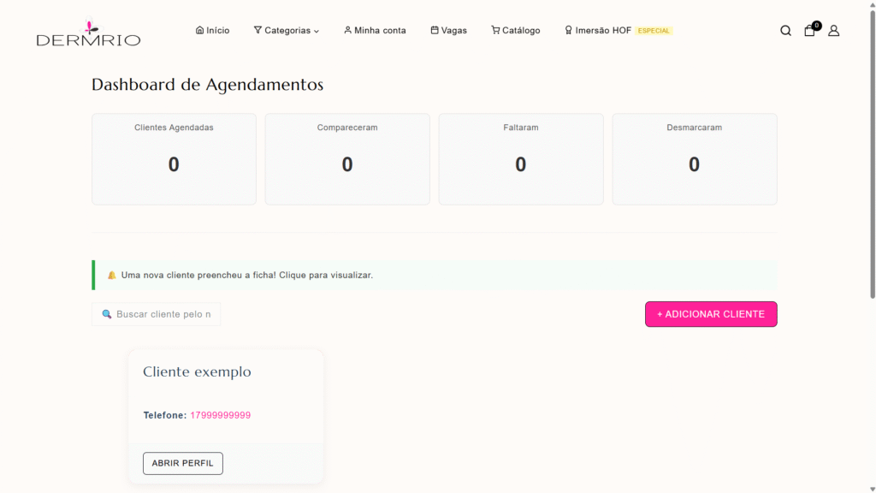
Task: Click the Cliente exemplo card title
Action: point(198,371)
